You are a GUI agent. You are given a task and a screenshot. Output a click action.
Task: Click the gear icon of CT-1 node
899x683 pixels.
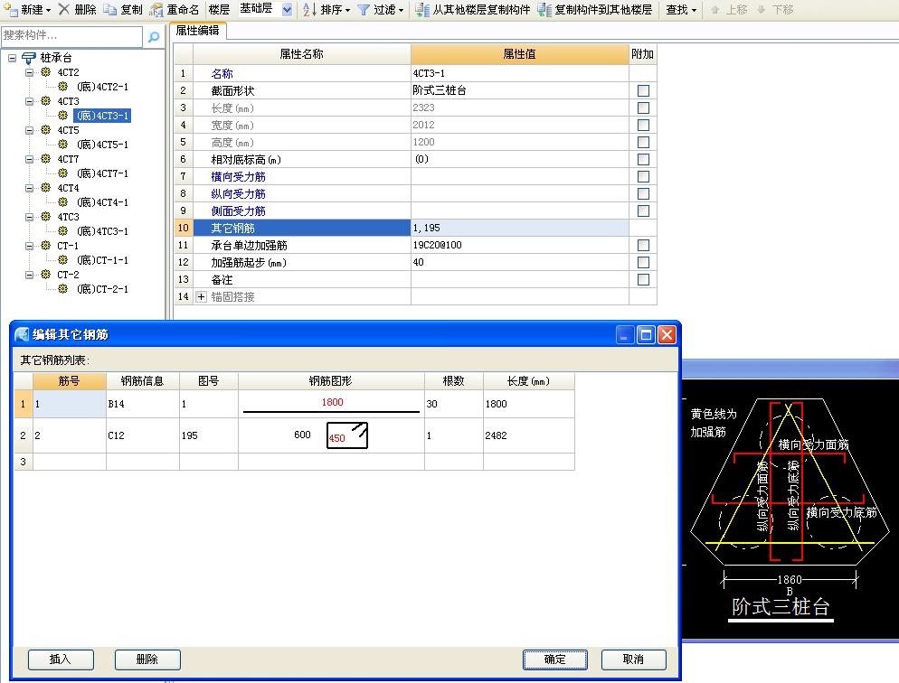pos(46,246)
